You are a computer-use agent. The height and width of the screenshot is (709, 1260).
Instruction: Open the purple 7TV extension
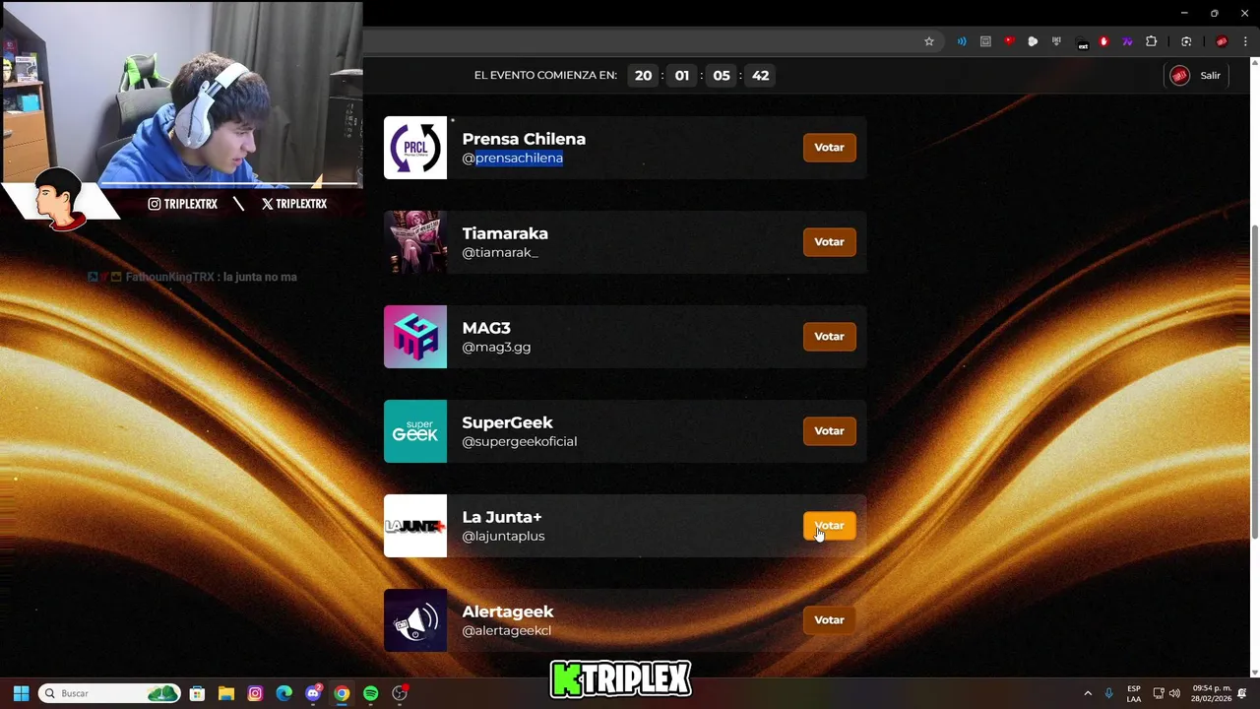[1127, 41]
